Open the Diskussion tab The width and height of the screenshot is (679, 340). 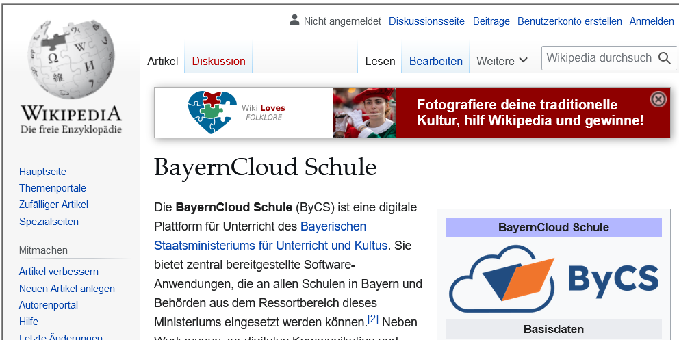[218, 61]
